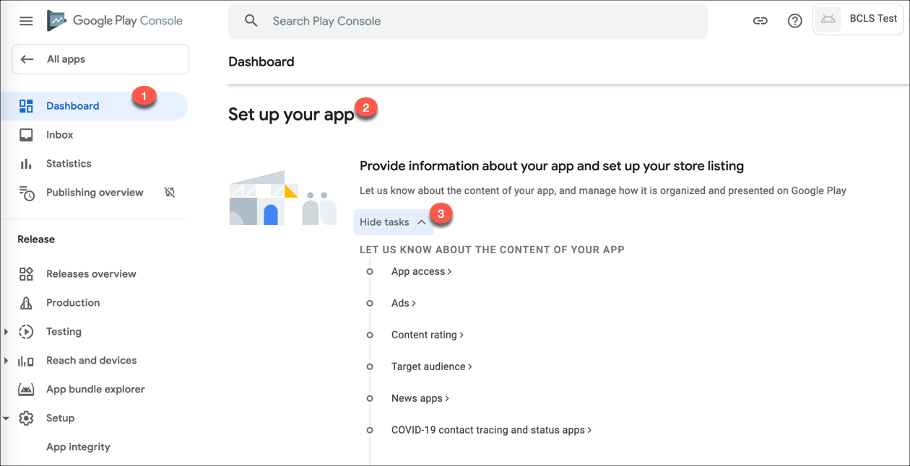Image resolution: width=910 pixels, height=466 pixels.
Task: Open the Target audience task
Action: [432, 367]
